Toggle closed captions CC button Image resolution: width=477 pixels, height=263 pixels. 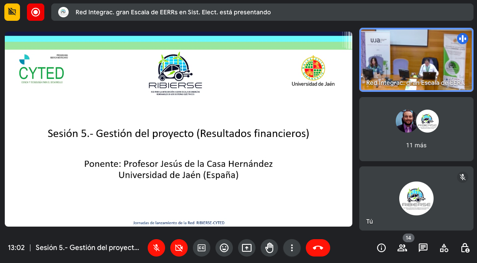pos(202,248)
